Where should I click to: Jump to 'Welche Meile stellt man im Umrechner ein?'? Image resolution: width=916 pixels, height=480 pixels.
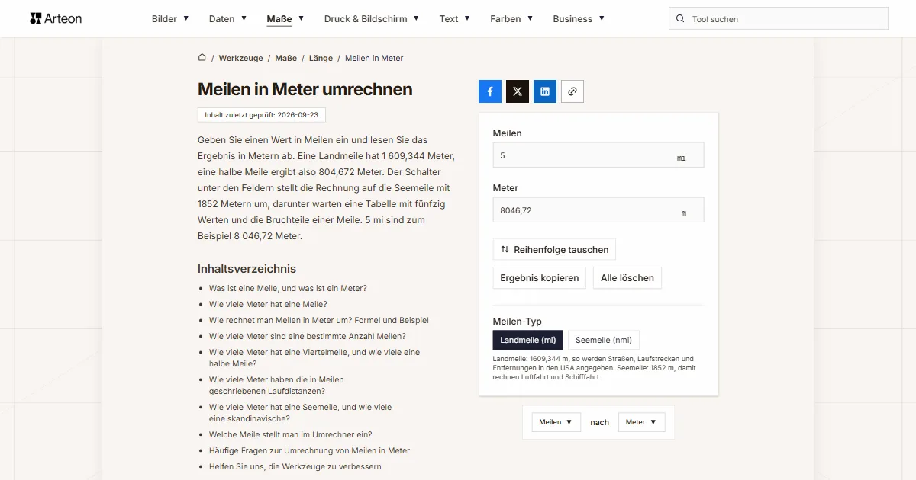click(291, 434)
